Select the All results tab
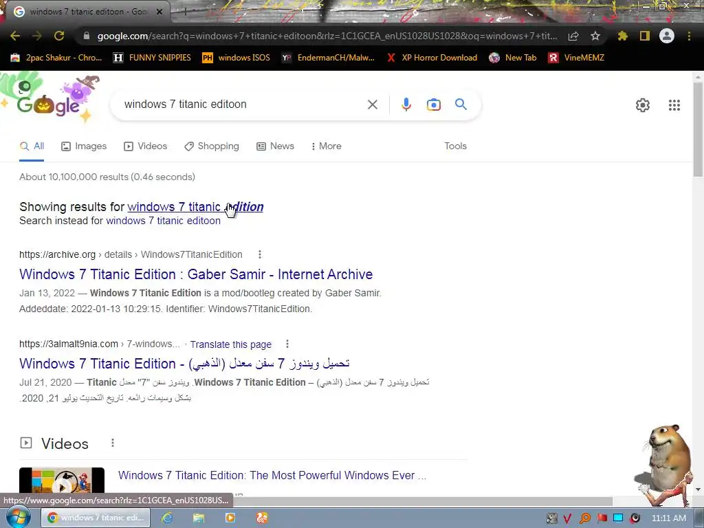This screenshot has height=528, width=704. (32, 146)
